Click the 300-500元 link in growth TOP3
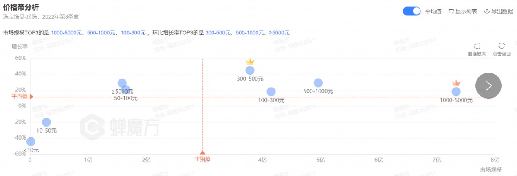The height and width of the screenshot is (176, 517). tap(218, 32)
